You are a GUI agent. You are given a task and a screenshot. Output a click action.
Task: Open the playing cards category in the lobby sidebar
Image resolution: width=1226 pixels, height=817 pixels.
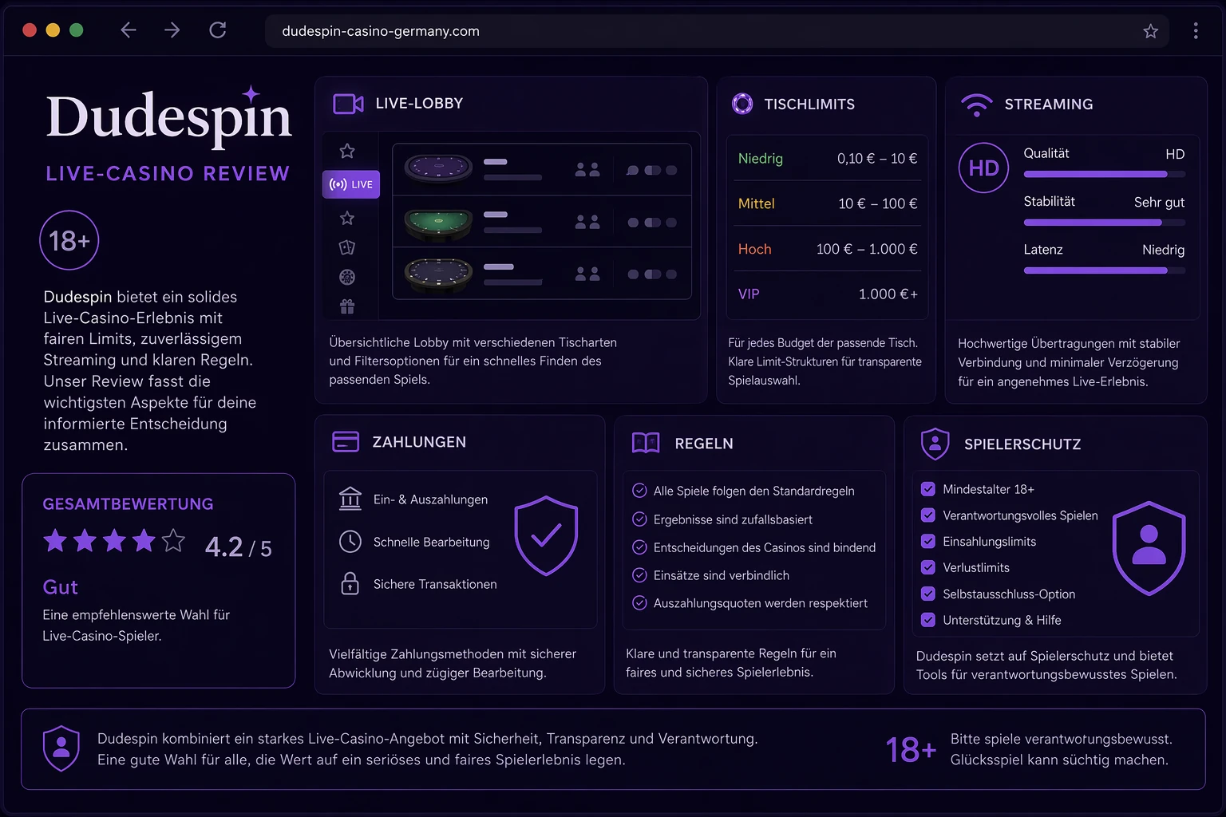(x=347, y=247)
